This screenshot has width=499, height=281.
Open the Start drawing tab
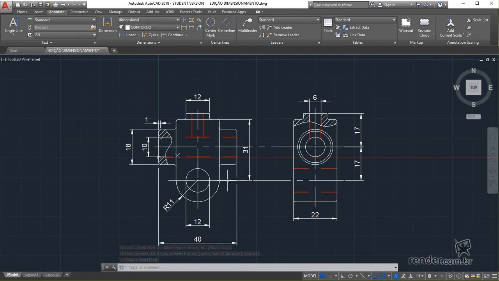[14, 50]
